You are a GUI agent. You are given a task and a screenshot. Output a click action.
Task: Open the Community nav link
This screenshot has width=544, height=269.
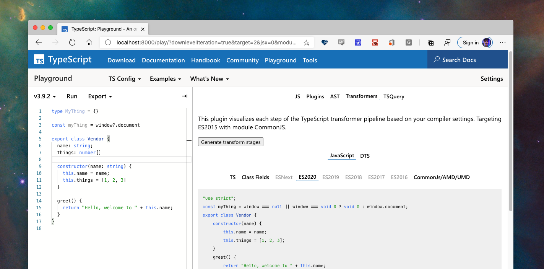[x=242, y=60]
